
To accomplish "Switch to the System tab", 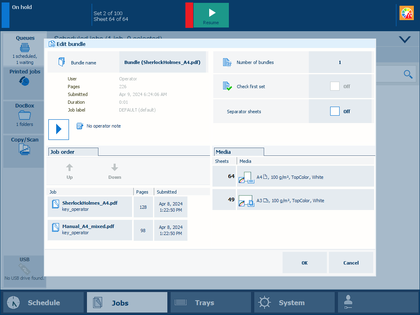I will (294, 303).
